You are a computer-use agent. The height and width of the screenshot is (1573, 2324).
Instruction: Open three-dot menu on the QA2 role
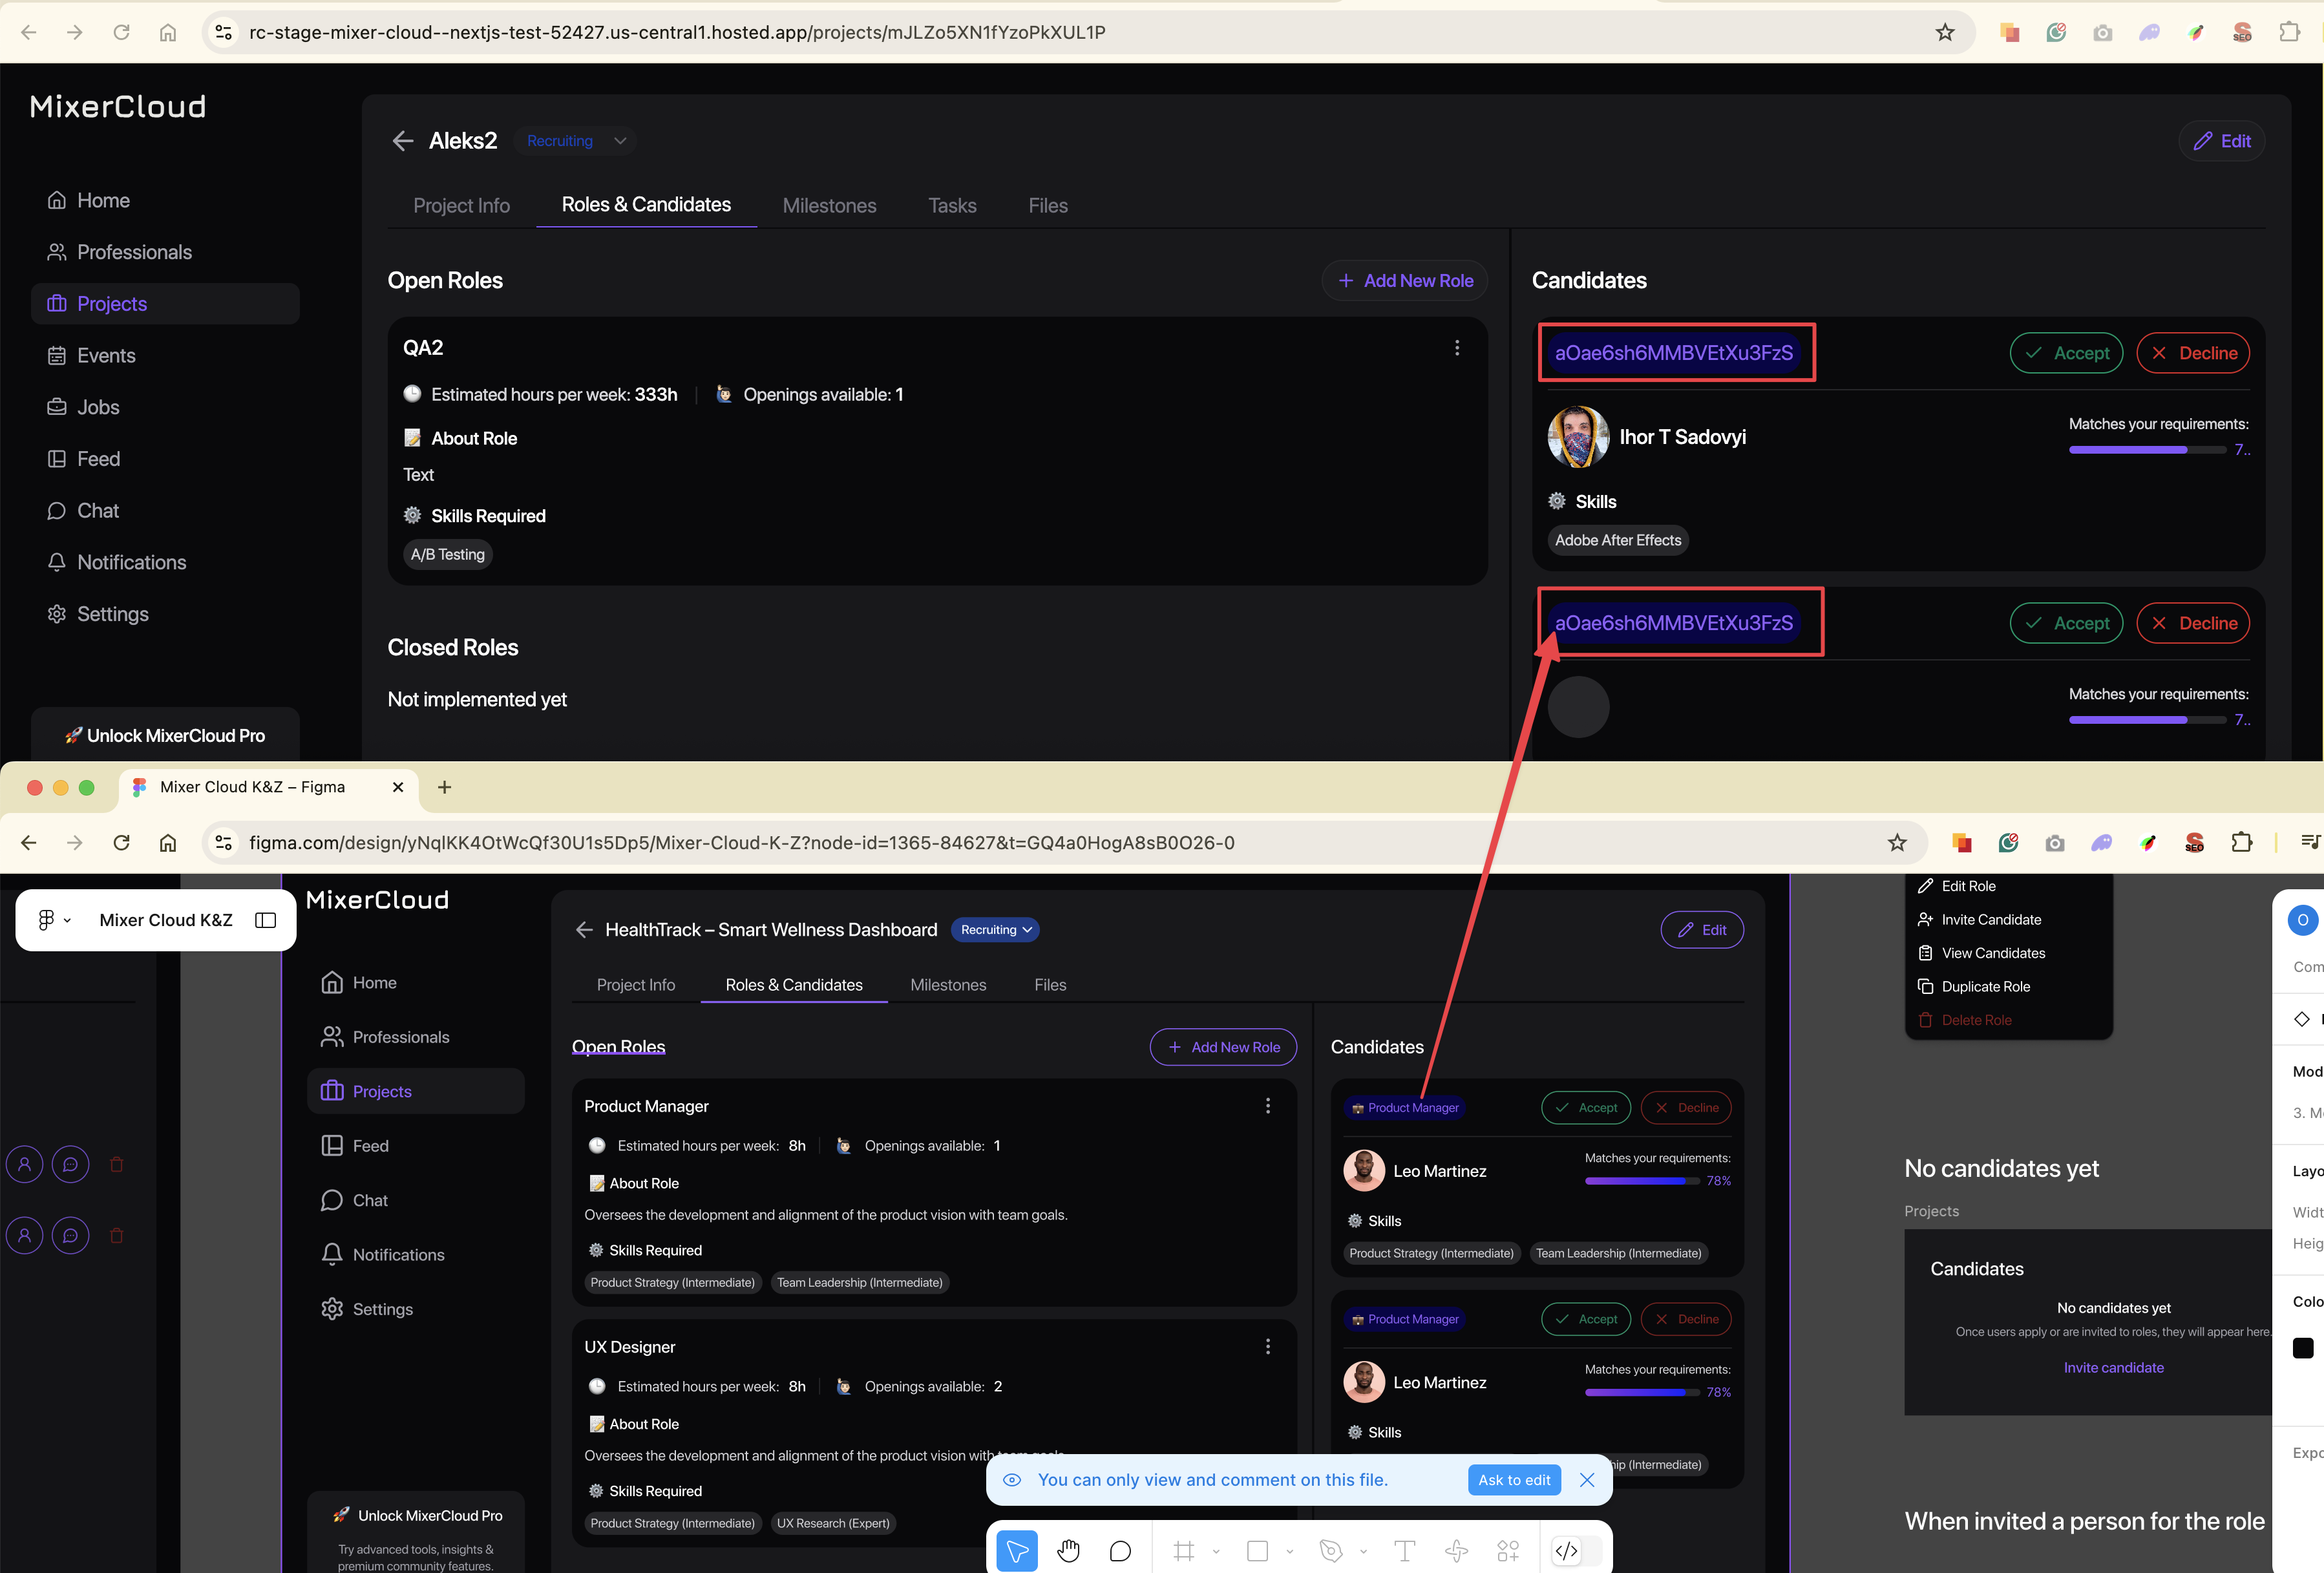coord(1456,348)
